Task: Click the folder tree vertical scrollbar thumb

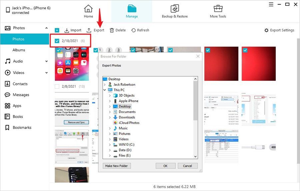Action: tap(195, 101)
